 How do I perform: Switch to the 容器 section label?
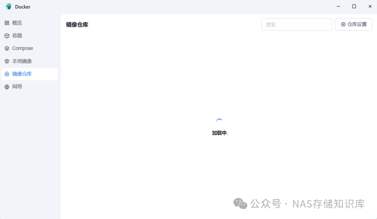(17, 36)
